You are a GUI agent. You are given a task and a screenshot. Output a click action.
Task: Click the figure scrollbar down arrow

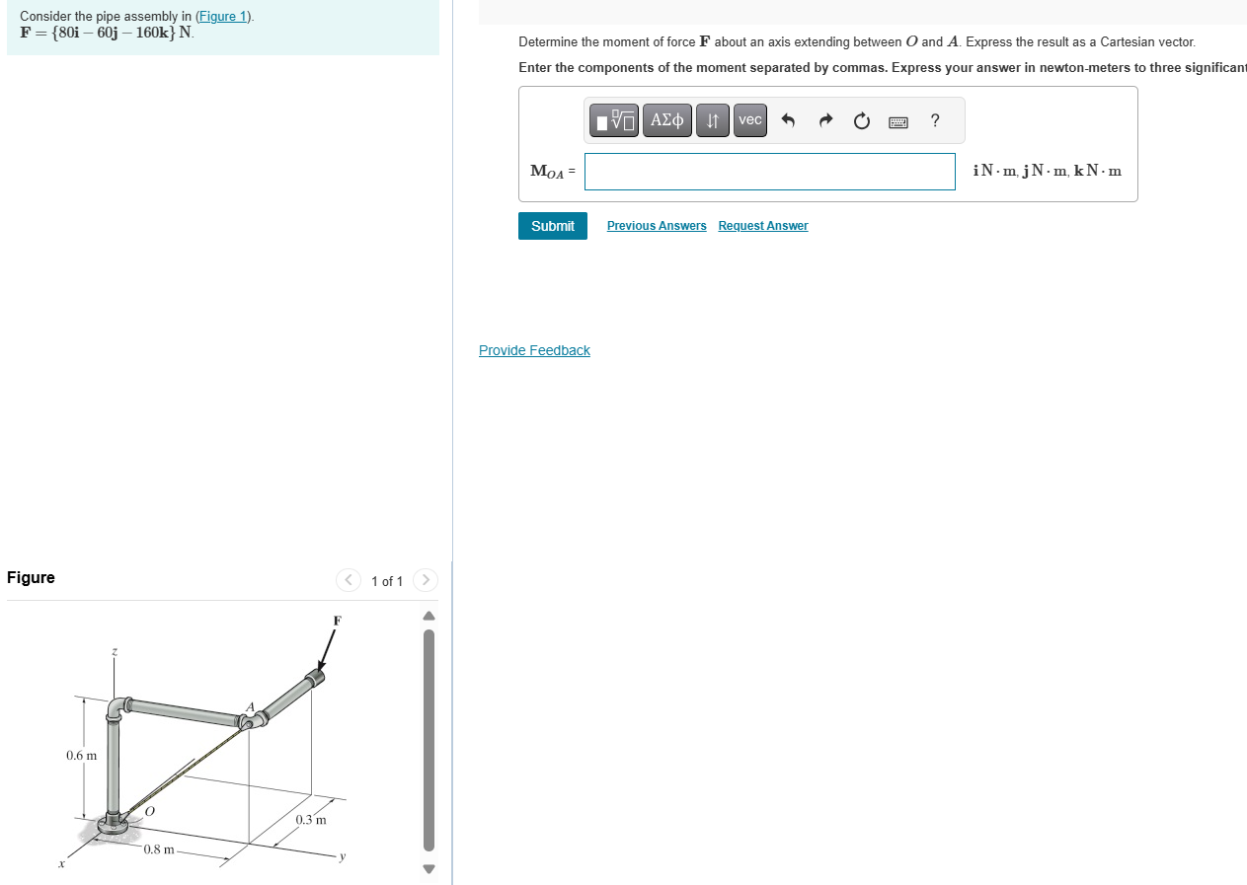(428, 869)
